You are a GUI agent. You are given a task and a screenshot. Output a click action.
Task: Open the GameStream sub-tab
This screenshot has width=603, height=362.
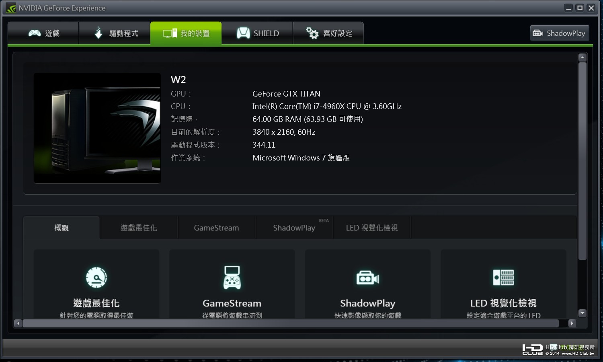pos(216,228)
